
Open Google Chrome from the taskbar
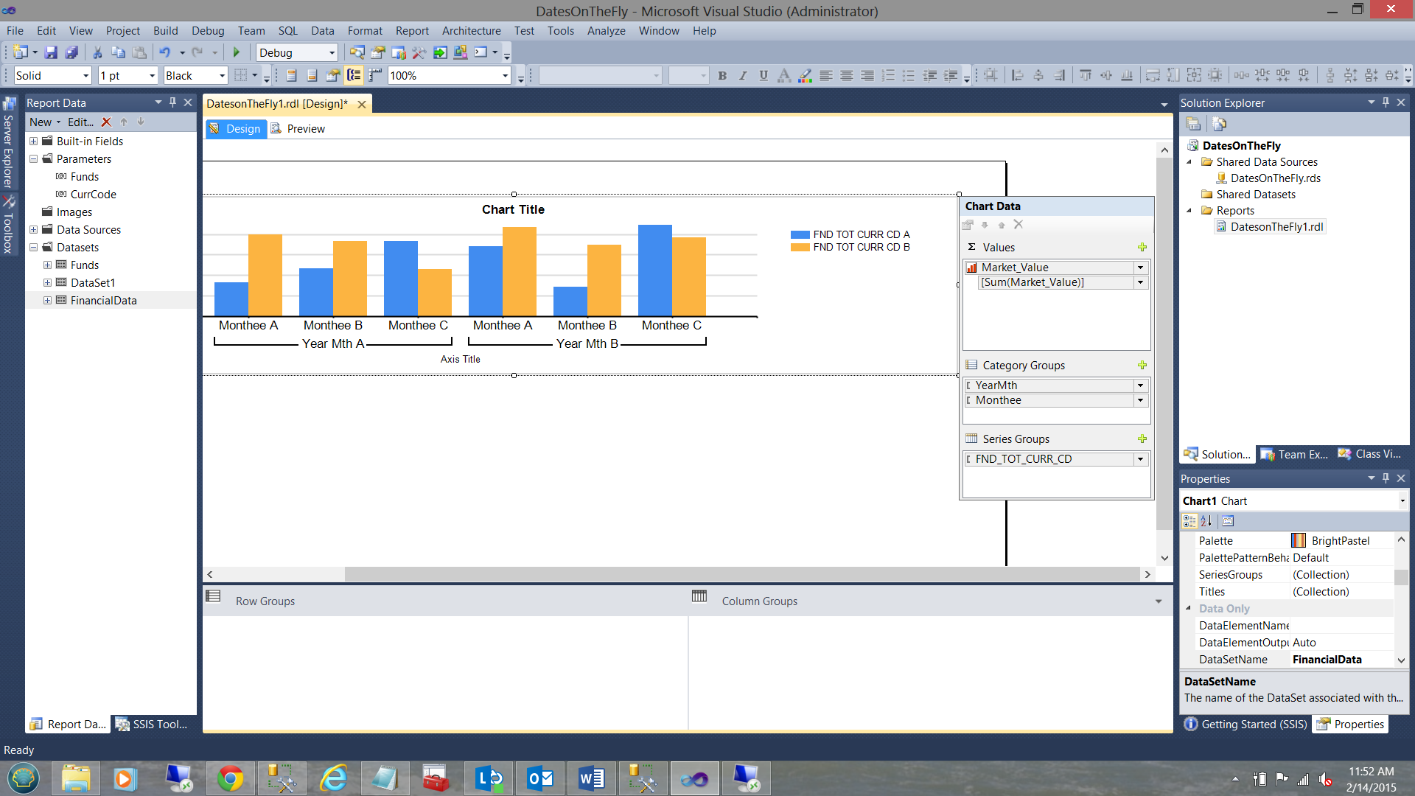230,778
